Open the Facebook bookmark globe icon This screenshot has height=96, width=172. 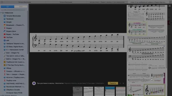[x=5, y=19]
